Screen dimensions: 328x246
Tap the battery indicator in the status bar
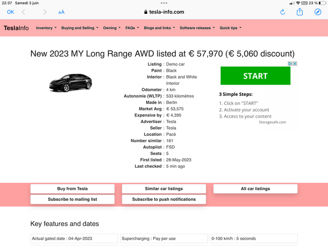pyautogui.click(x=322, y=3)
